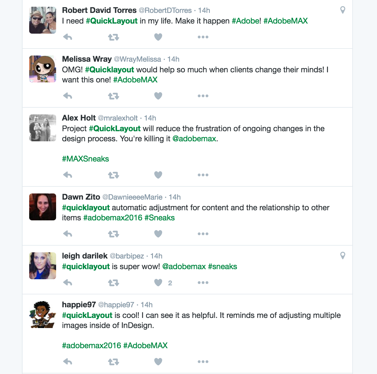Open happie97's avatar image

tap(43, 315)
